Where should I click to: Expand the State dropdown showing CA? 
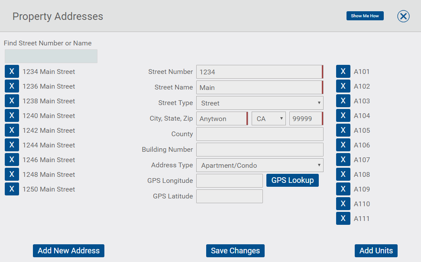pyautogui.click(x=269, y=118)
